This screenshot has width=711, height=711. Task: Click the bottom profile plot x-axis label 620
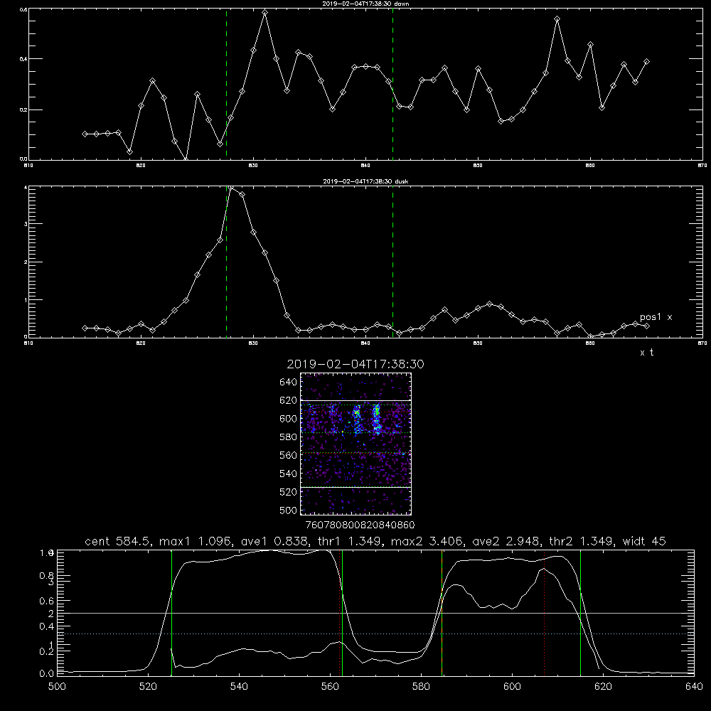click(x=603, y=687)
